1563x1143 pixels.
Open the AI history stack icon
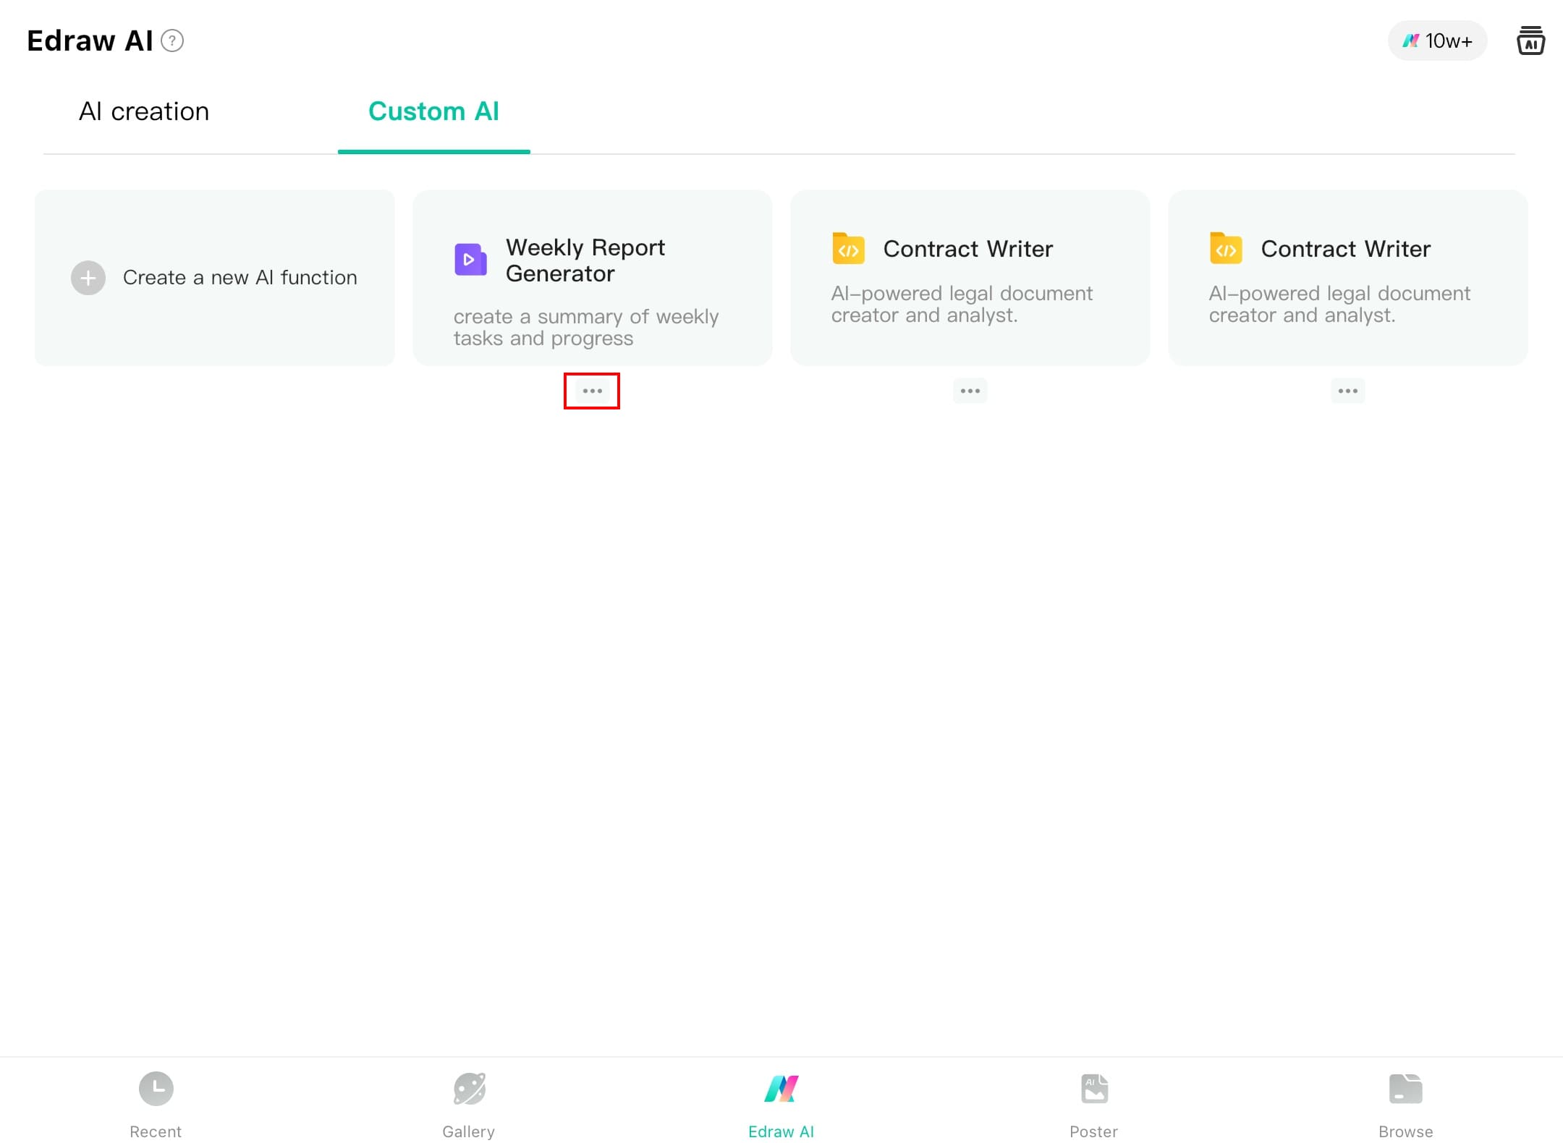point(1530,41)
